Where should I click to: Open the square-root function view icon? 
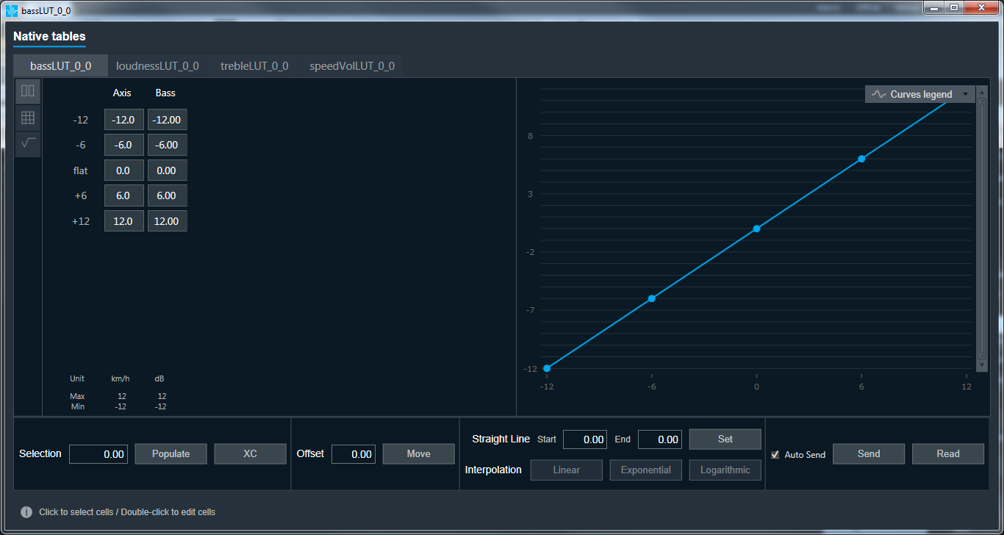tap(28, 144)
